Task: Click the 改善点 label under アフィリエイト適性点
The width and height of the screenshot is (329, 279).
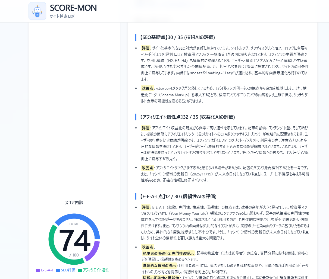Action: tap(148, 168)
